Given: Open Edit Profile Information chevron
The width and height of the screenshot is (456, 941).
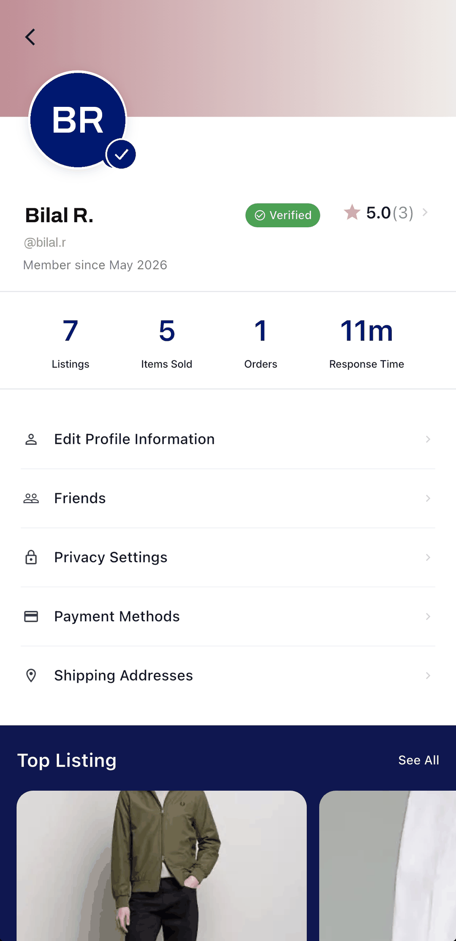Looking at the screenshot, I should [428, 439].
